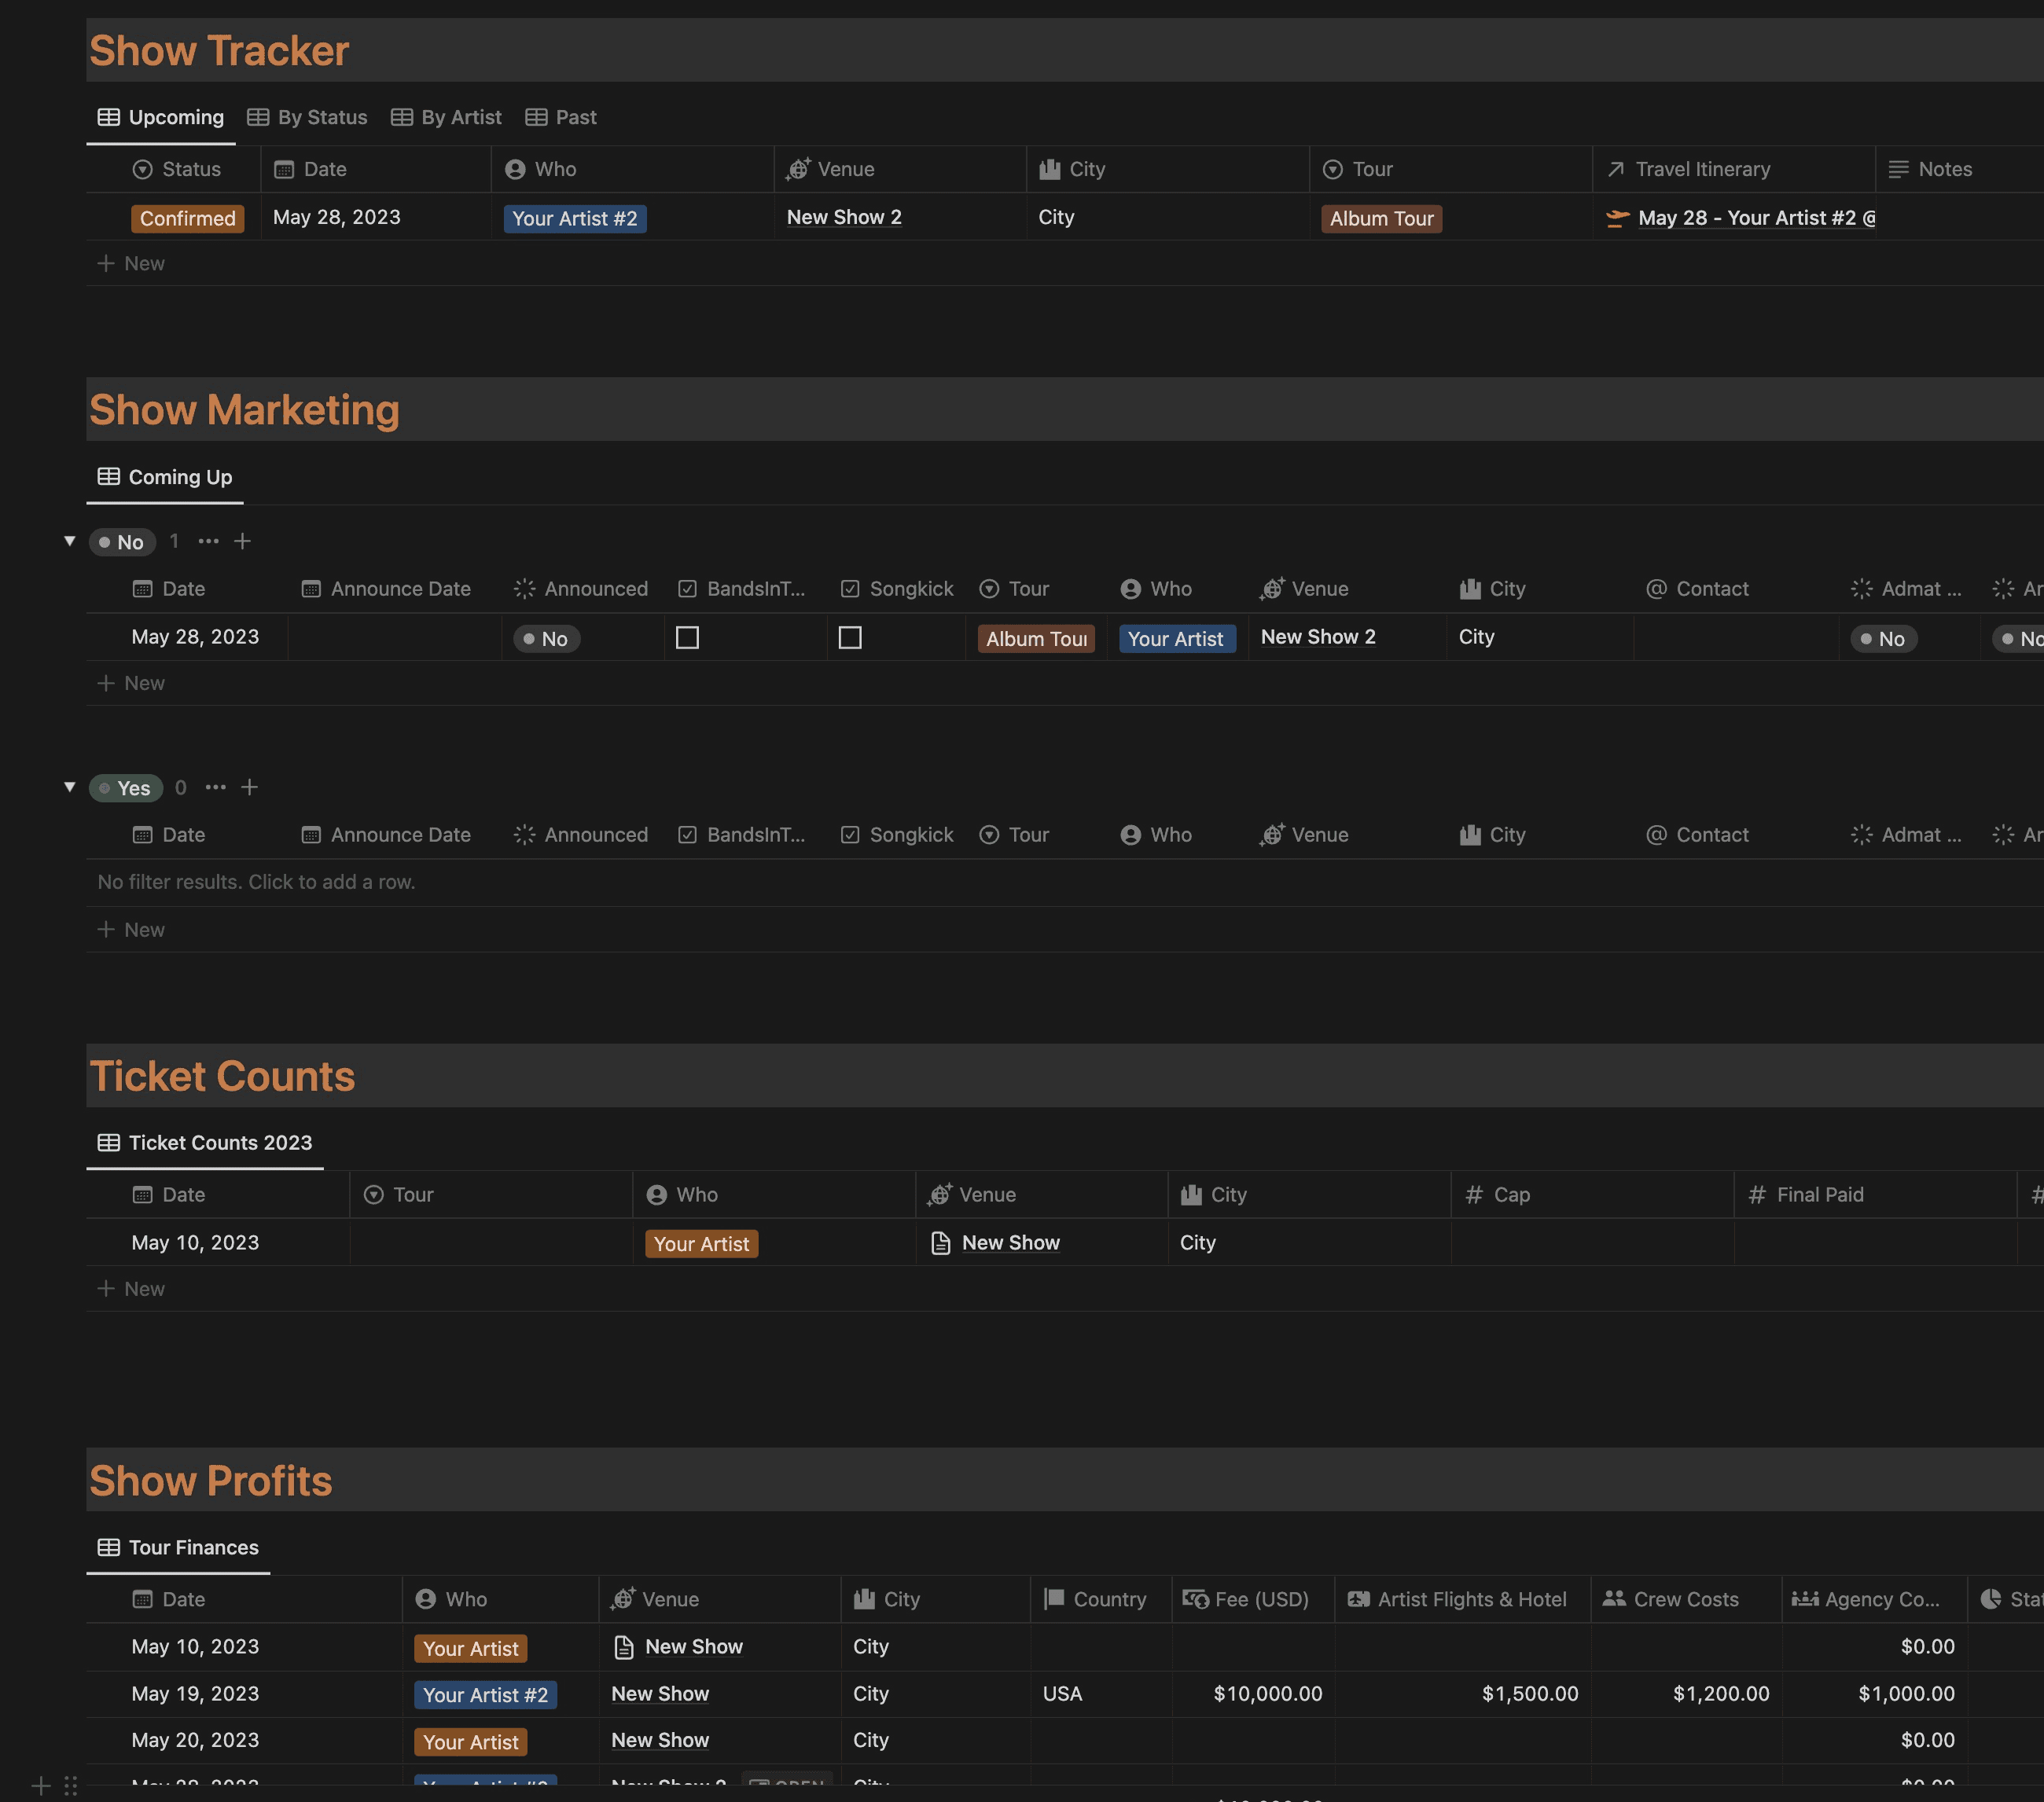Open the three-dots menu of the No group
The image size is (2044, 1802).
pos(208,541)
